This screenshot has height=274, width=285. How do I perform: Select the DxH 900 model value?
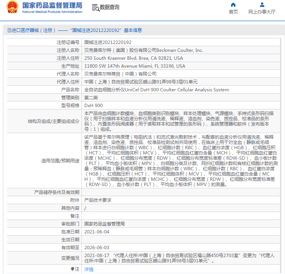[93, 106]
